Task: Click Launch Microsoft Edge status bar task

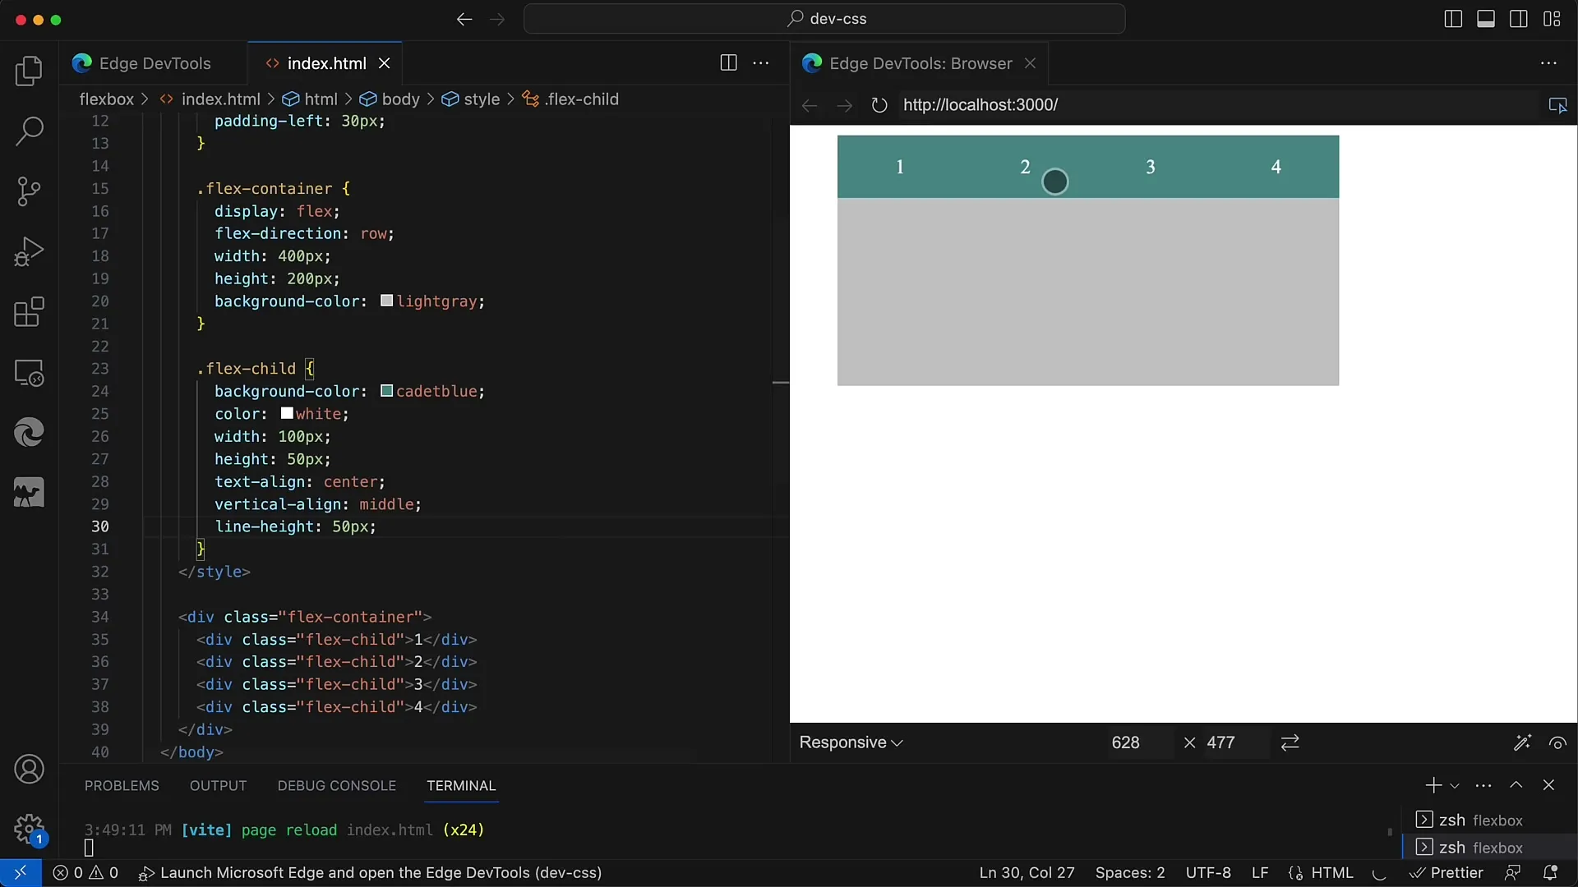Action: pyautogui.click(x=370, y=873)
